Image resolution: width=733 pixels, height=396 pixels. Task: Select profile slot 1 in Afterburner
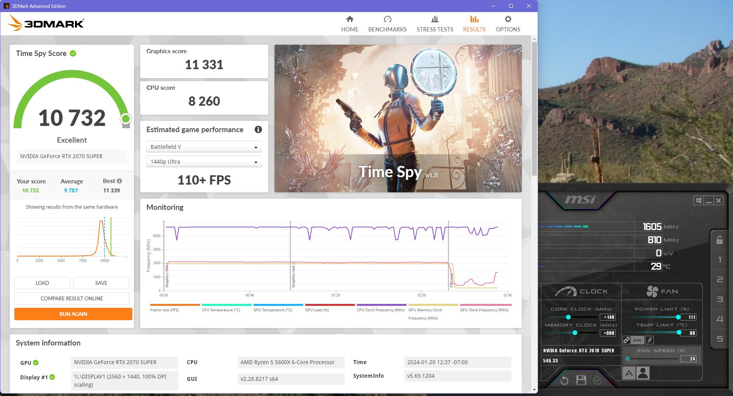[x=720, y=260]
